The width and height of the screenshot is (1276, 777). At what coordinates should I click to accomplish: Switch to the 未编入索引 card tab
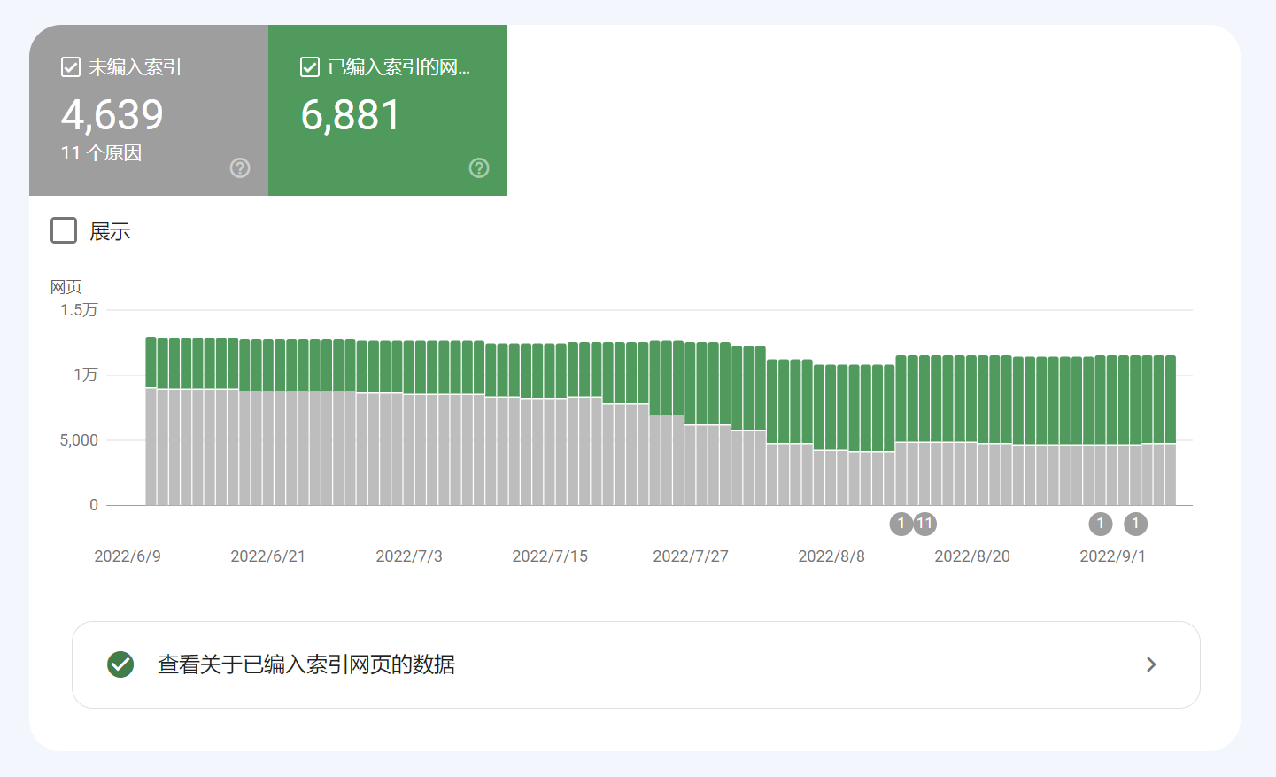coord(148,110)
